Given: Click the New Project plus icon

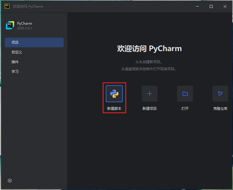Looking at the screenshot, I should 149,94.
